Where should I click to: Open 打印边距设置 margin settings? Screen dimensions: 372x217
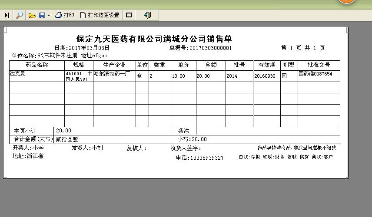(100, 15)
